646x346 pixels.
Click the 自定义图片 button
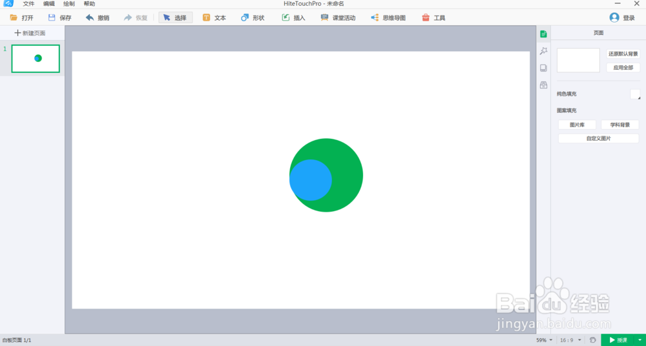tap(599, 138)
